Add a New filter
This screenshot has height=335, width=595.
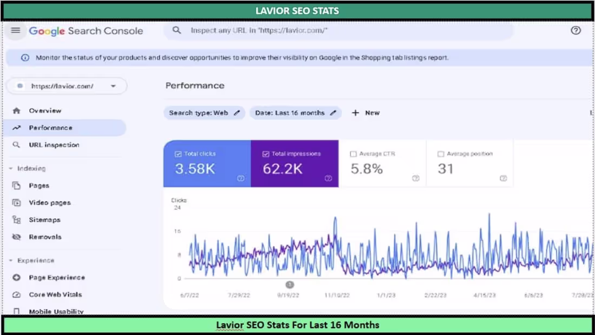[x=366, y=113]
